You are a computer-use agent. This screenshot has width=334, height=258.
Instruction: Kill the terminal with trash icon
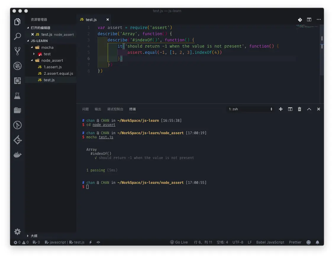click(299, 109)
